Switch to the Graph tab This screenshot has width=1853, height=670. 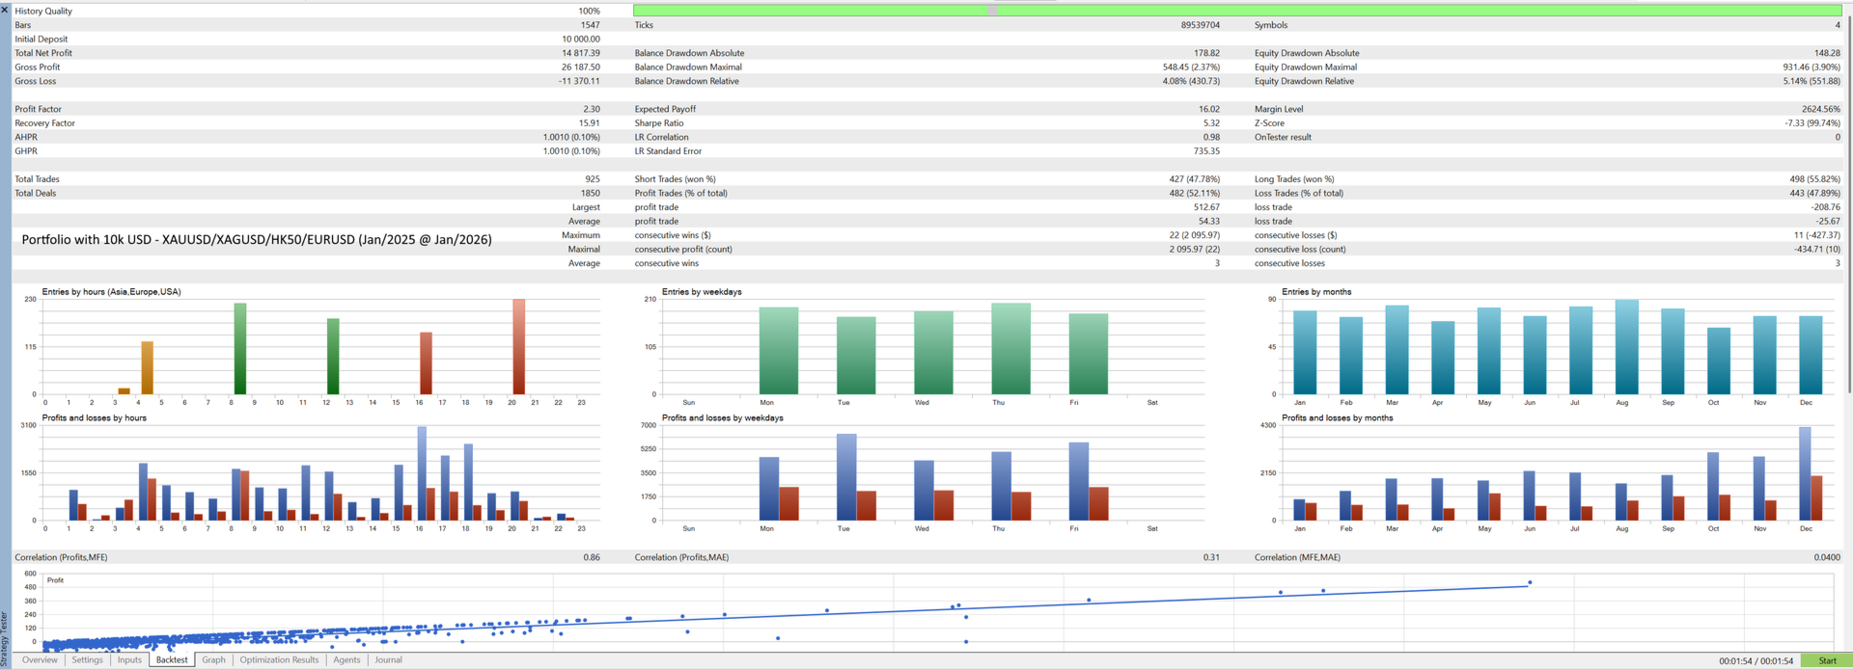pyautogui.click(x=213, y=660)
